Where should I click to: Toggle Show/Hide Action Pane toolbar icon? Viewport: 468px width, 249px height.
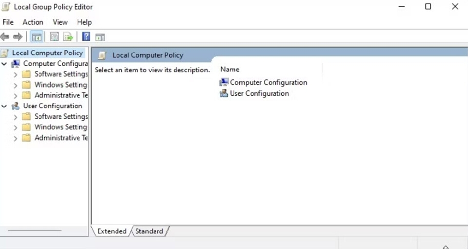[x=100, y=37]
